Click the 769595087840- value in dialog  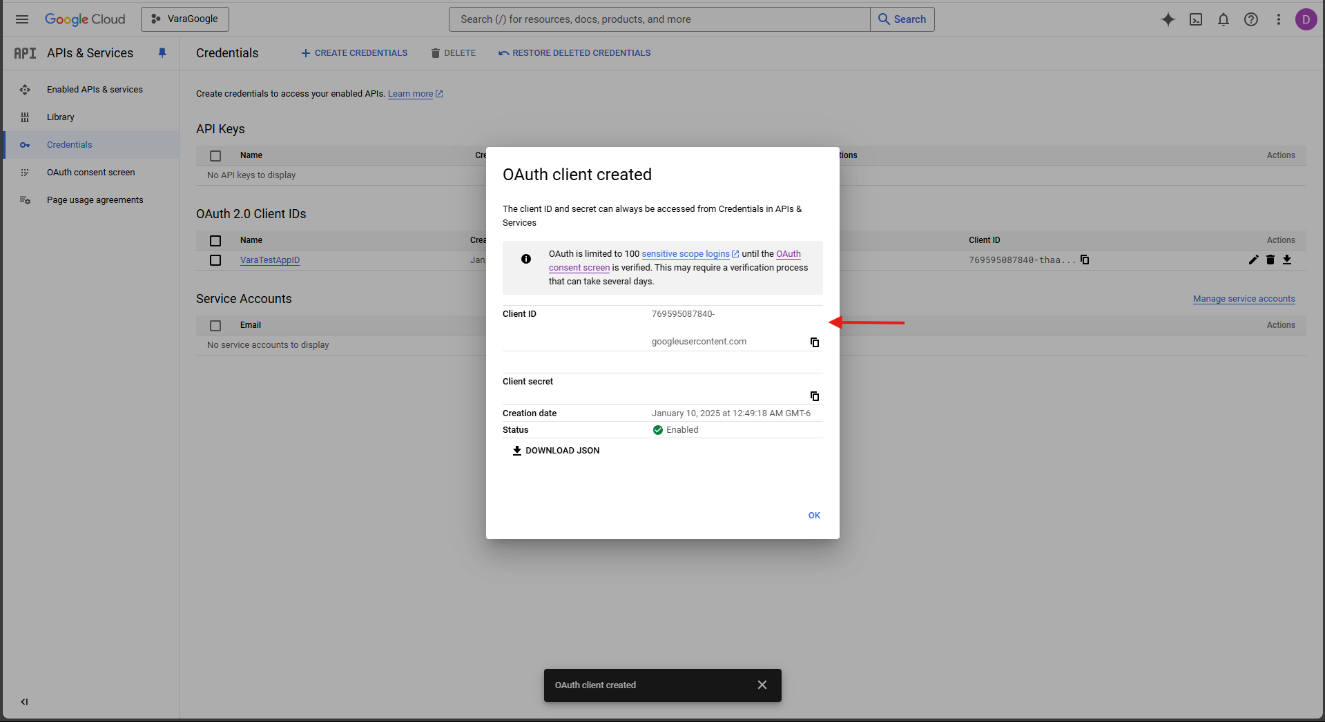pyautogui.click(x=683, y=314)
